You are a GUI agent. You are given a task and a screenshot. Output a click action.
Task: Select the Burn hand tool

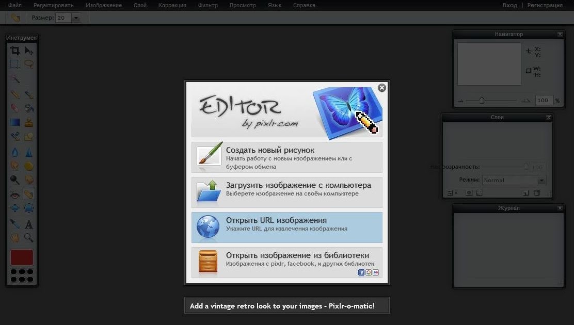tap(28, 180)
